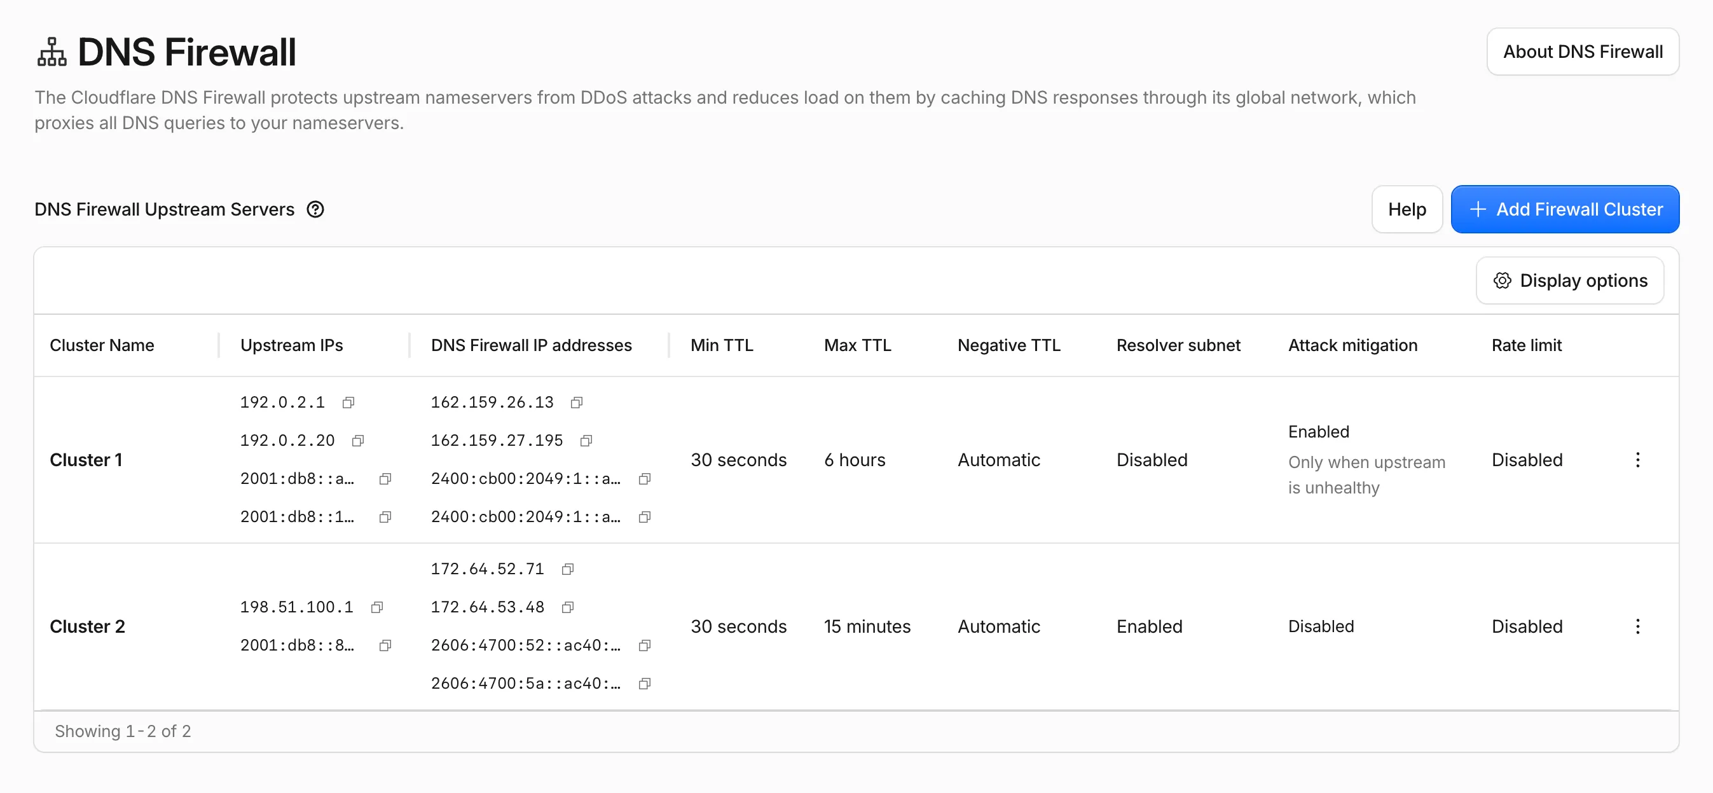Click the 6 hours Max TTL value

855,460
